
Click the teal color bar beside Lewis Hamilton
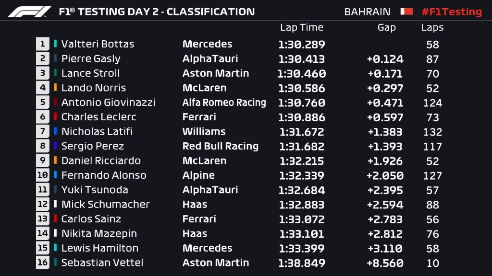pyautogui.click(x=55, y=248)
